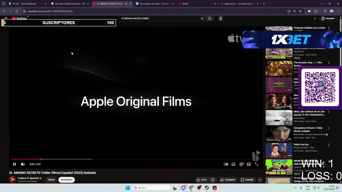Screen dimensions: 342x192
Task: View site information icon in address bar
Action: click(x=24, y=11)
